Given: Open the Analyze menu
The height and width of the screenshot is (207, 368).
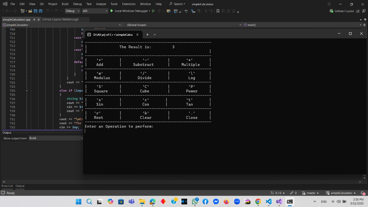Looking at the screenshot, I should point(101,4).
